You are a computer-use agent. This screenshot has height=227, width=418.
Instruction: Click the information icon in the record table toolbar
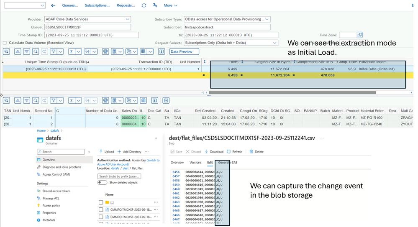point(155,100)
